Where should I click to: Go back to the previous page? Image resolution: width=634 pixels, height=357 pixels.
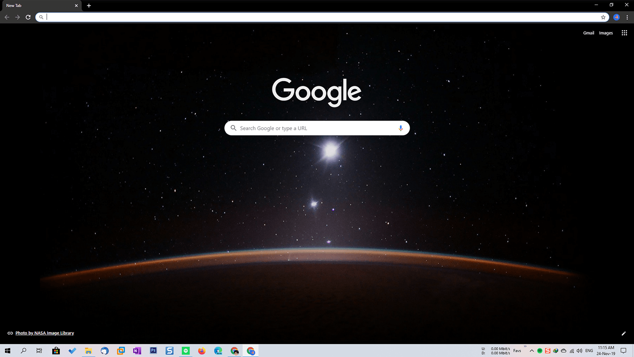pos(7,17)
